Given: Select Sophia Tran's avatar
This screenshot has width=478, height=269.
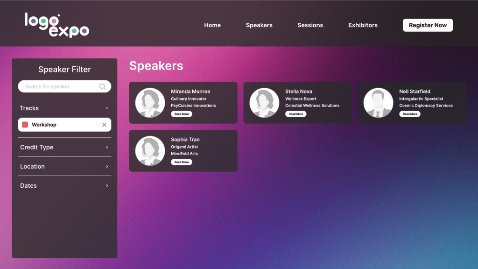Looking at the screenshot, I should coord(150,151).
